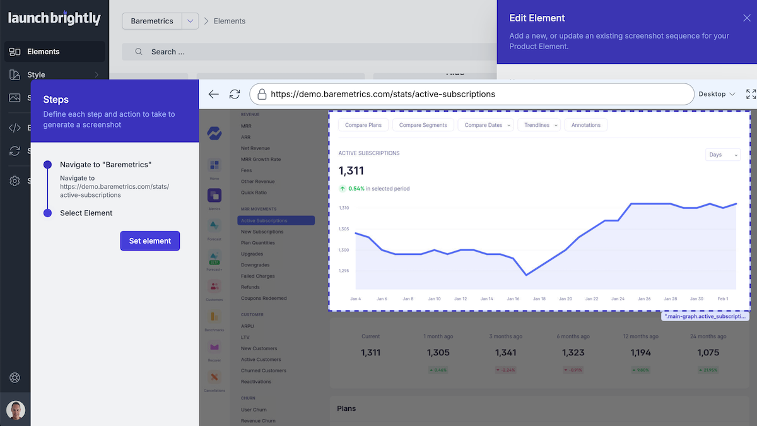Viewport: 757px width, 426px height.
Task: Open the Baremetrics project dropdown chevron
Action: tap(190, 21)
